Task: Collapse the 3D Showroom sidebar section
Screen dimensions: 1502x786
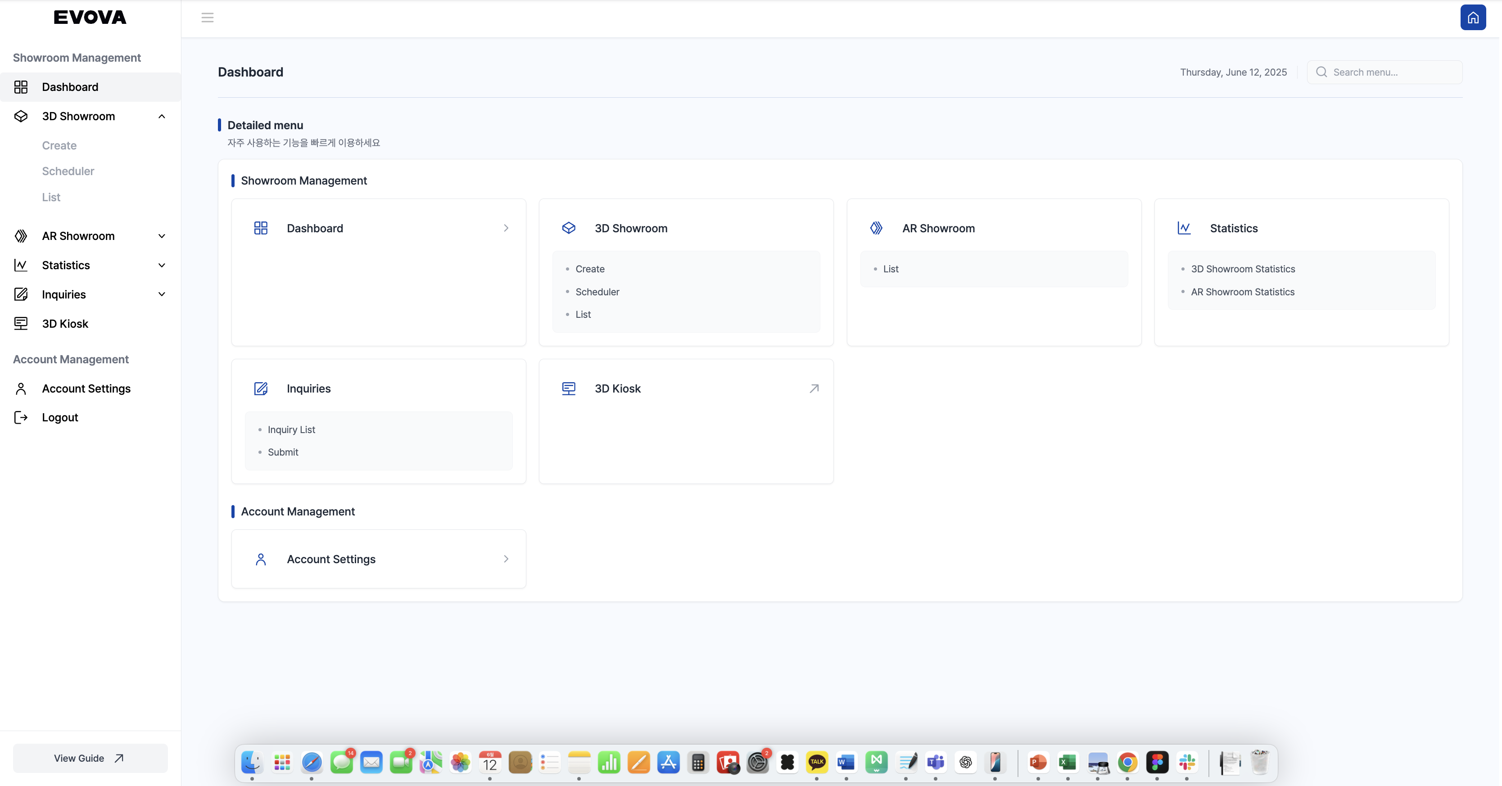Action: [x=162, y=116]
